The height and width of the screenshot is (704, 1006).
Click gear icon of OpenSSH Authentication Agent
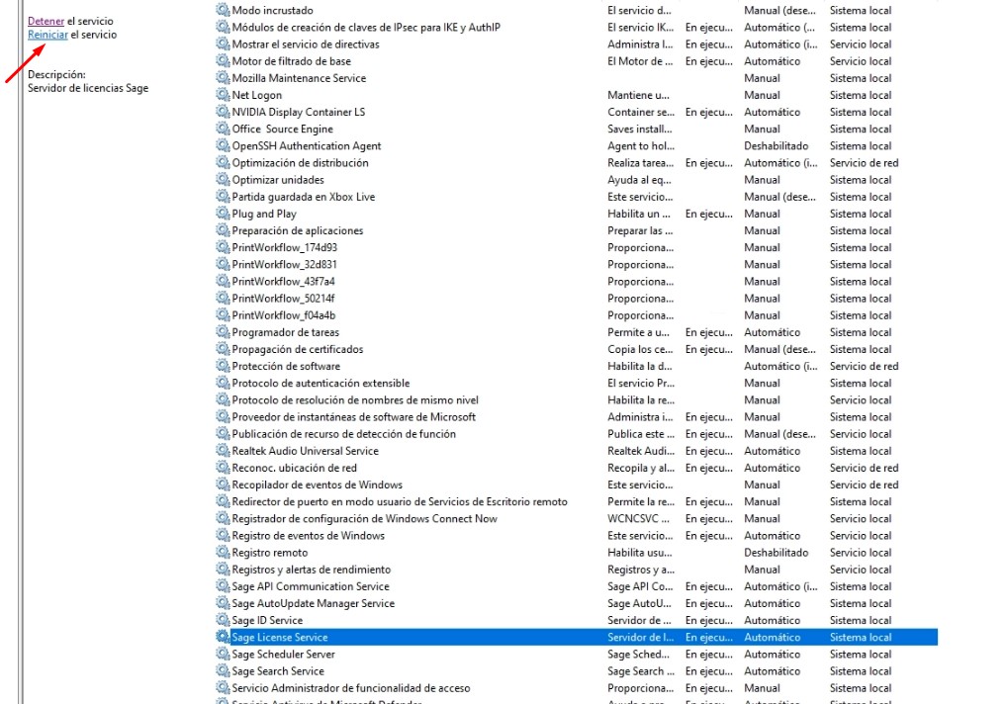(222, 145)
